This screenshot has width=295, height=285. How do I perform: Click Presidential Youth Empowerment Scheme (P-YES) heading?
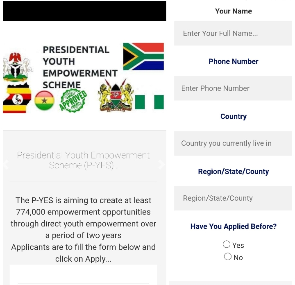click(83, 161)
